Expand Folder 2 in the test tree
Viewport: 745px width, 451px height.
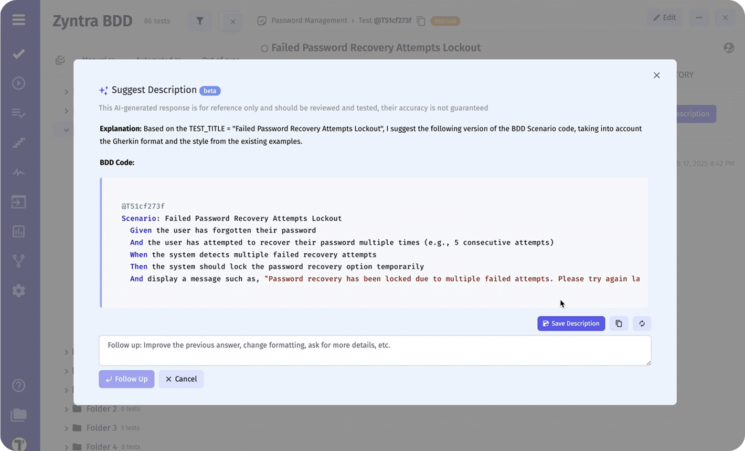coord(66,409)
